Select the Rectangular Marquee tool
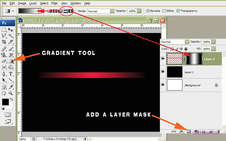Viewport: 226px width, 141px height. [x=4, y=30]
